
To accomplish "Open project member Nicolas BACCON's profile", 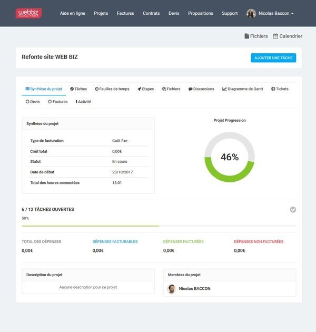I will [x=193, y=289].
